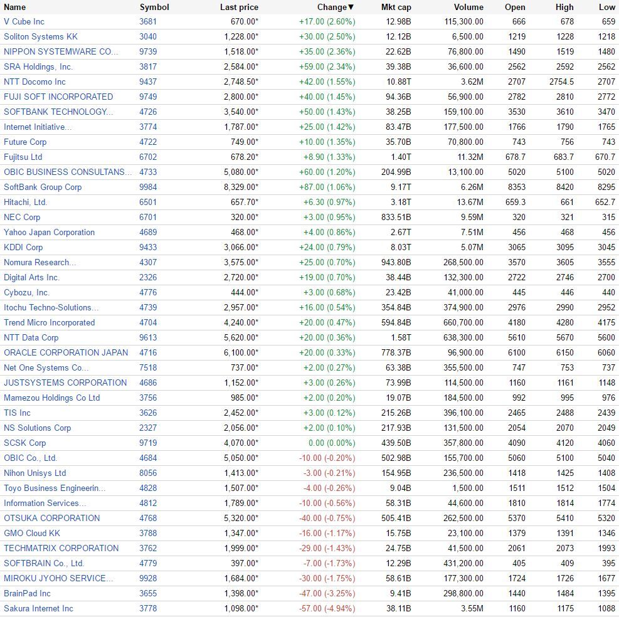Open KDDI Corp link
This screenshot has width=619, height=617.
[x=23, y=247]
